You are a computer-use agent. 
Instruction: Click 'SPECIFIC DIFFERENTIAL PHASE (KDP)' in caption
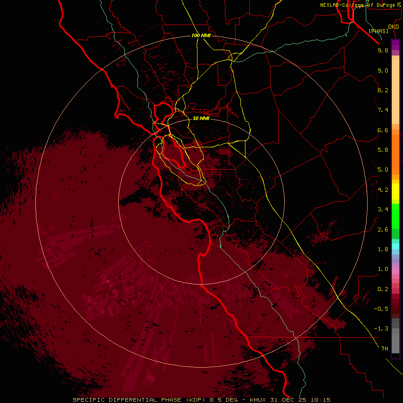pyautogui.click(x=139, y=400)
